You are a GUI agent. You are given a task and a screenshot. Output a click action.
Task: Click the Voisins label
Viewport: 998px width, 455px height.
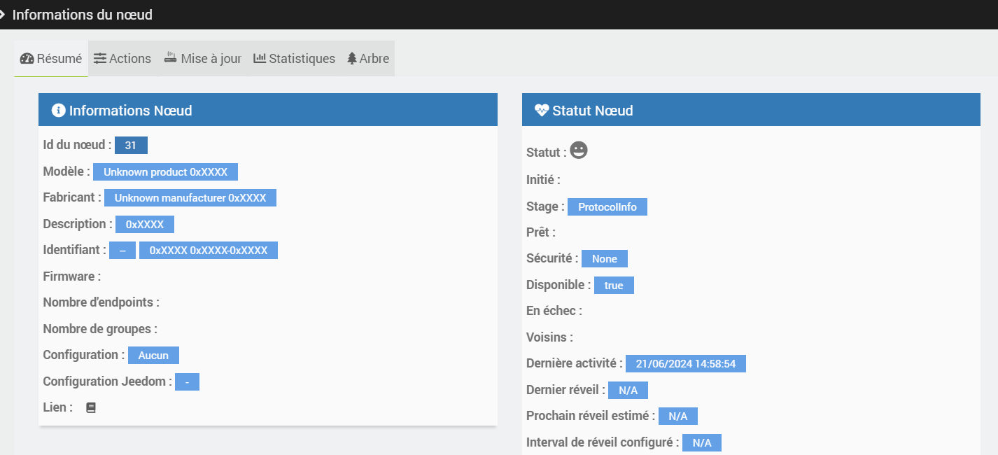click(549, 337)
